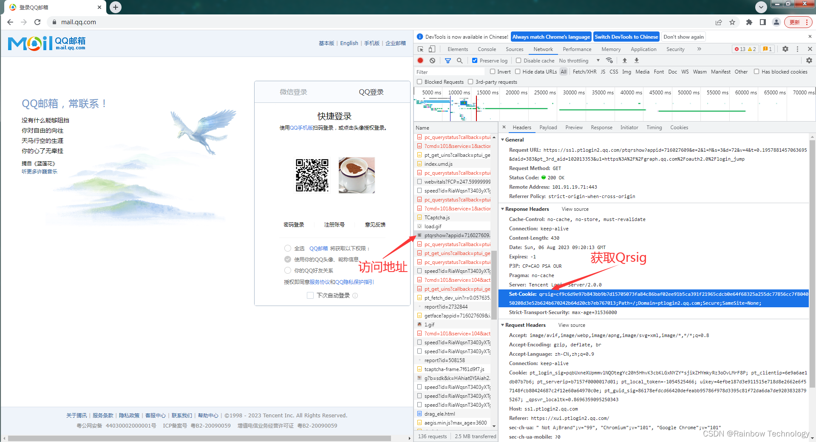Open DevTools customize three-dot menu
The image size is (816, 442).
pos(797,49)
